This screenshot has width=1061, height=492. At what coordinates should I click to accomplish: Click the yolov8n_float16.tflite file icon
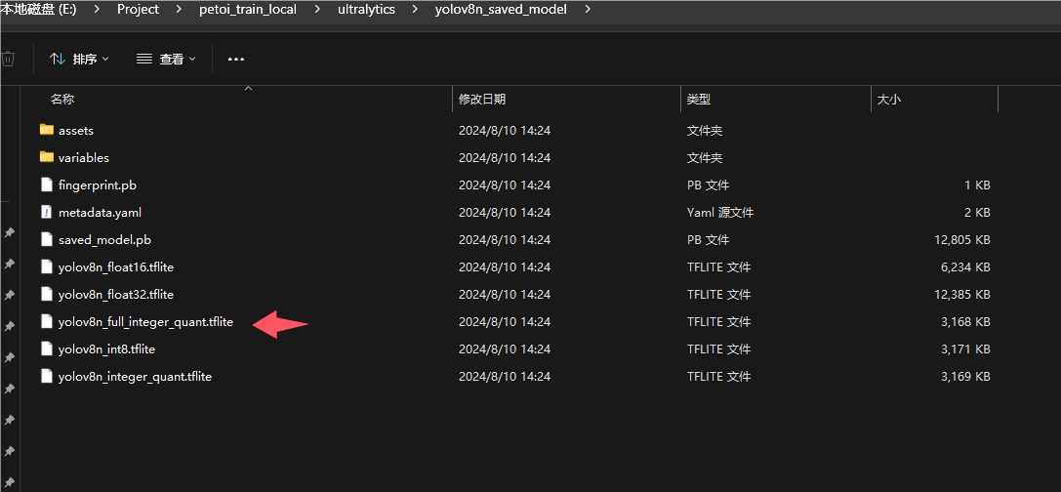46,266
